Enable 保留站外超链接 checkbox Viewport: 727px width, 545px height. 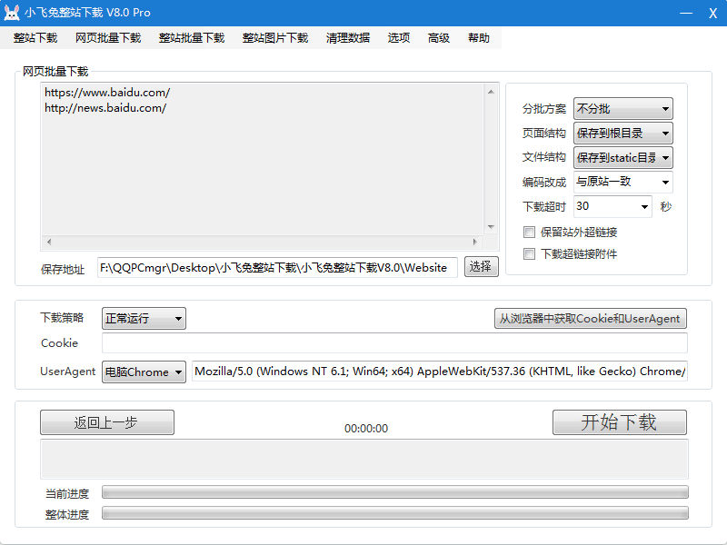[530, 233]
